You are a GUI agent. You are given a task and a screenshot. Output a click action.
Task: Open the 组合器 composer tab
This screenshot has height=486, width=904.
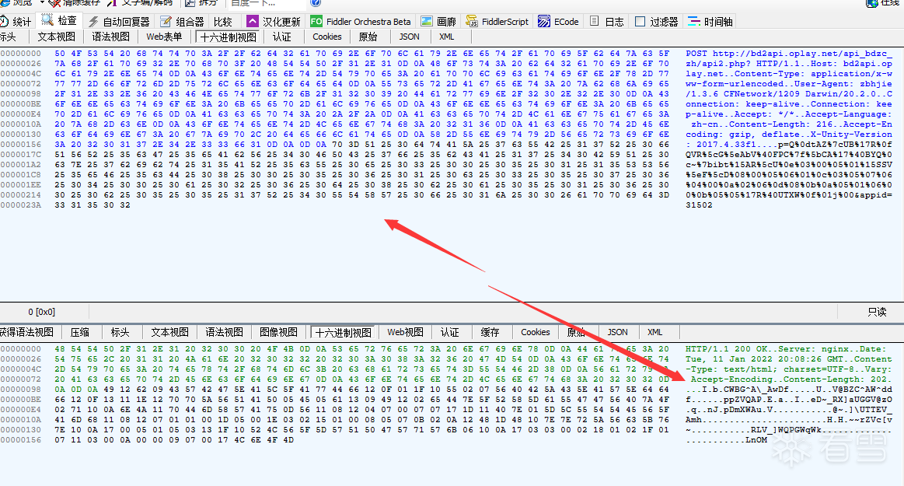pos(182,22)
